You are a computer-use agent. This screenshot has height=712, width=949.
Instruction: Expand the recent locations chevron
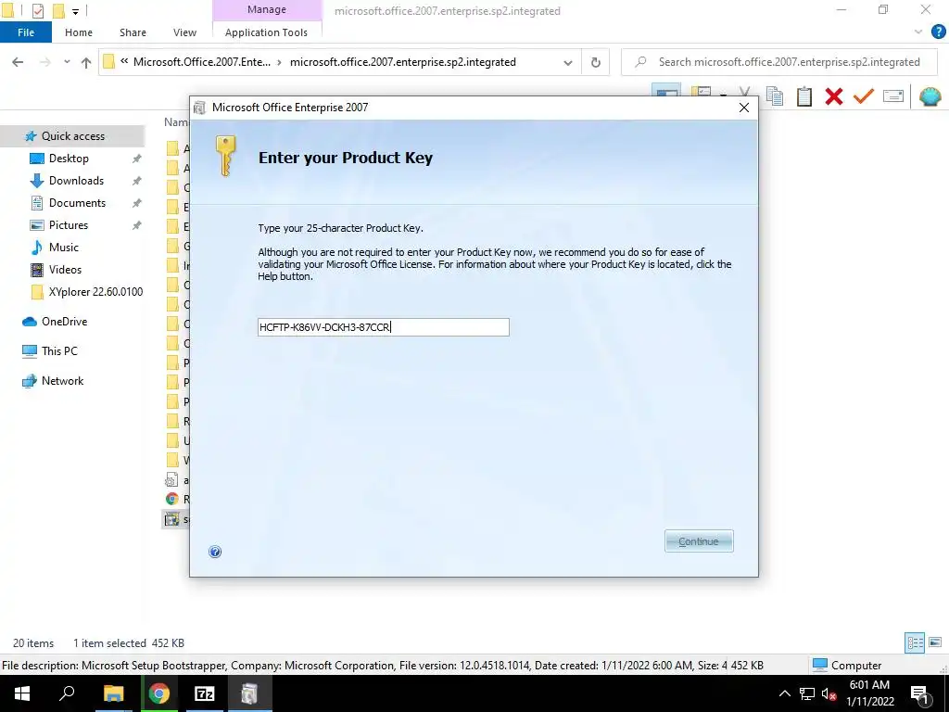click(67, 62)
